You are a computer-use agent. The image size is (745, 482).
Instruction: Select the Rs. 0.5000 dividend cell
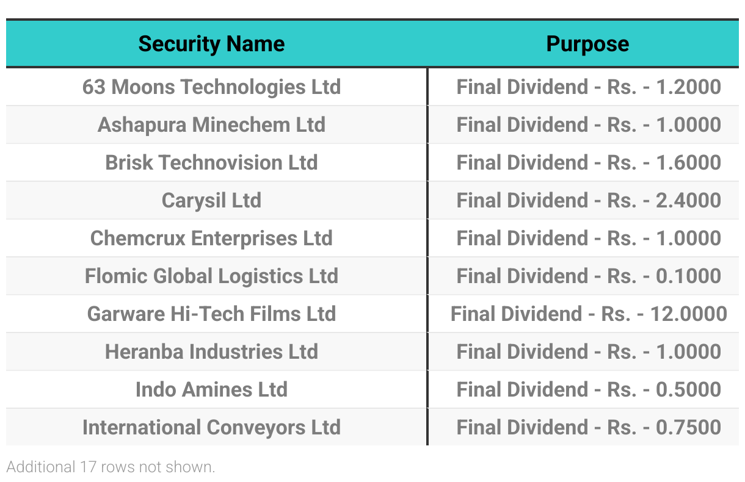coord(589,389)
